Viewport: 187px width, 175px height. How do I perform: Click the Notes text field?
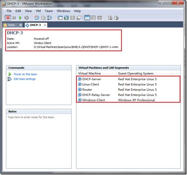39,141
